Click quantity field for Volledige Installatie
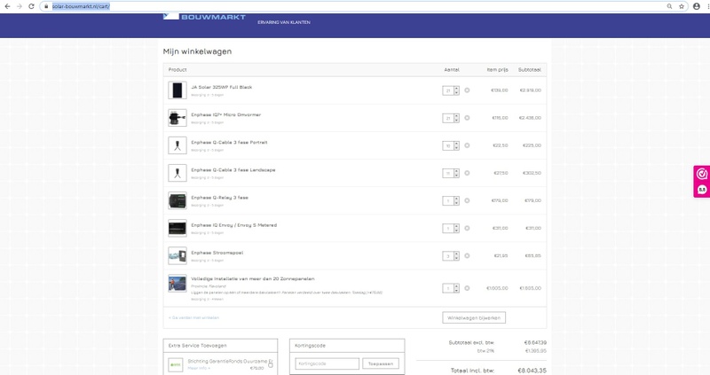The width and height of the screenshot is (710, 375). pyautogui.click(x=448, y=288)
